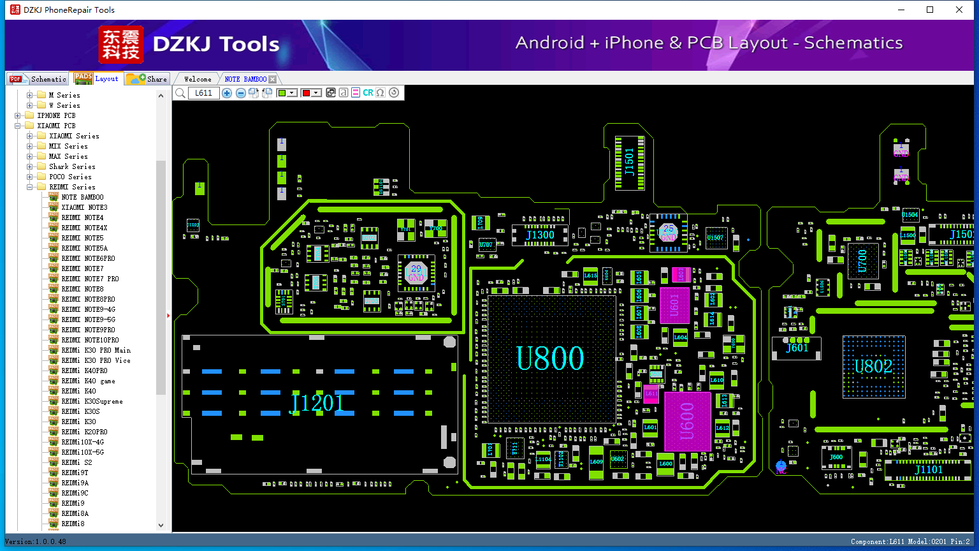This screenshot has height=551, width=979.
Task: Open REDMI NOTE9-5G in the tree
Action: pyautogui.click(x=89, y=320)
